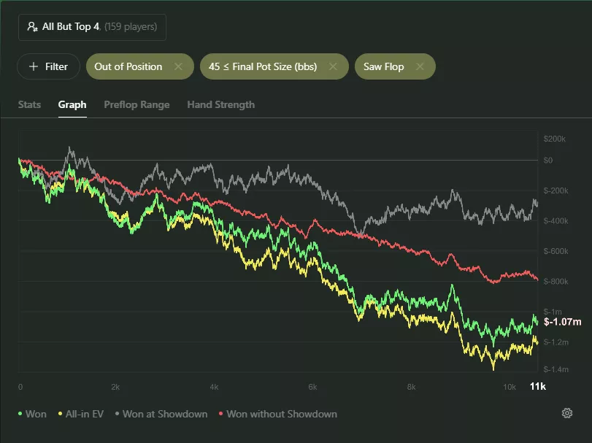Click the $0 y-axis label

click(x=547, y=161)
